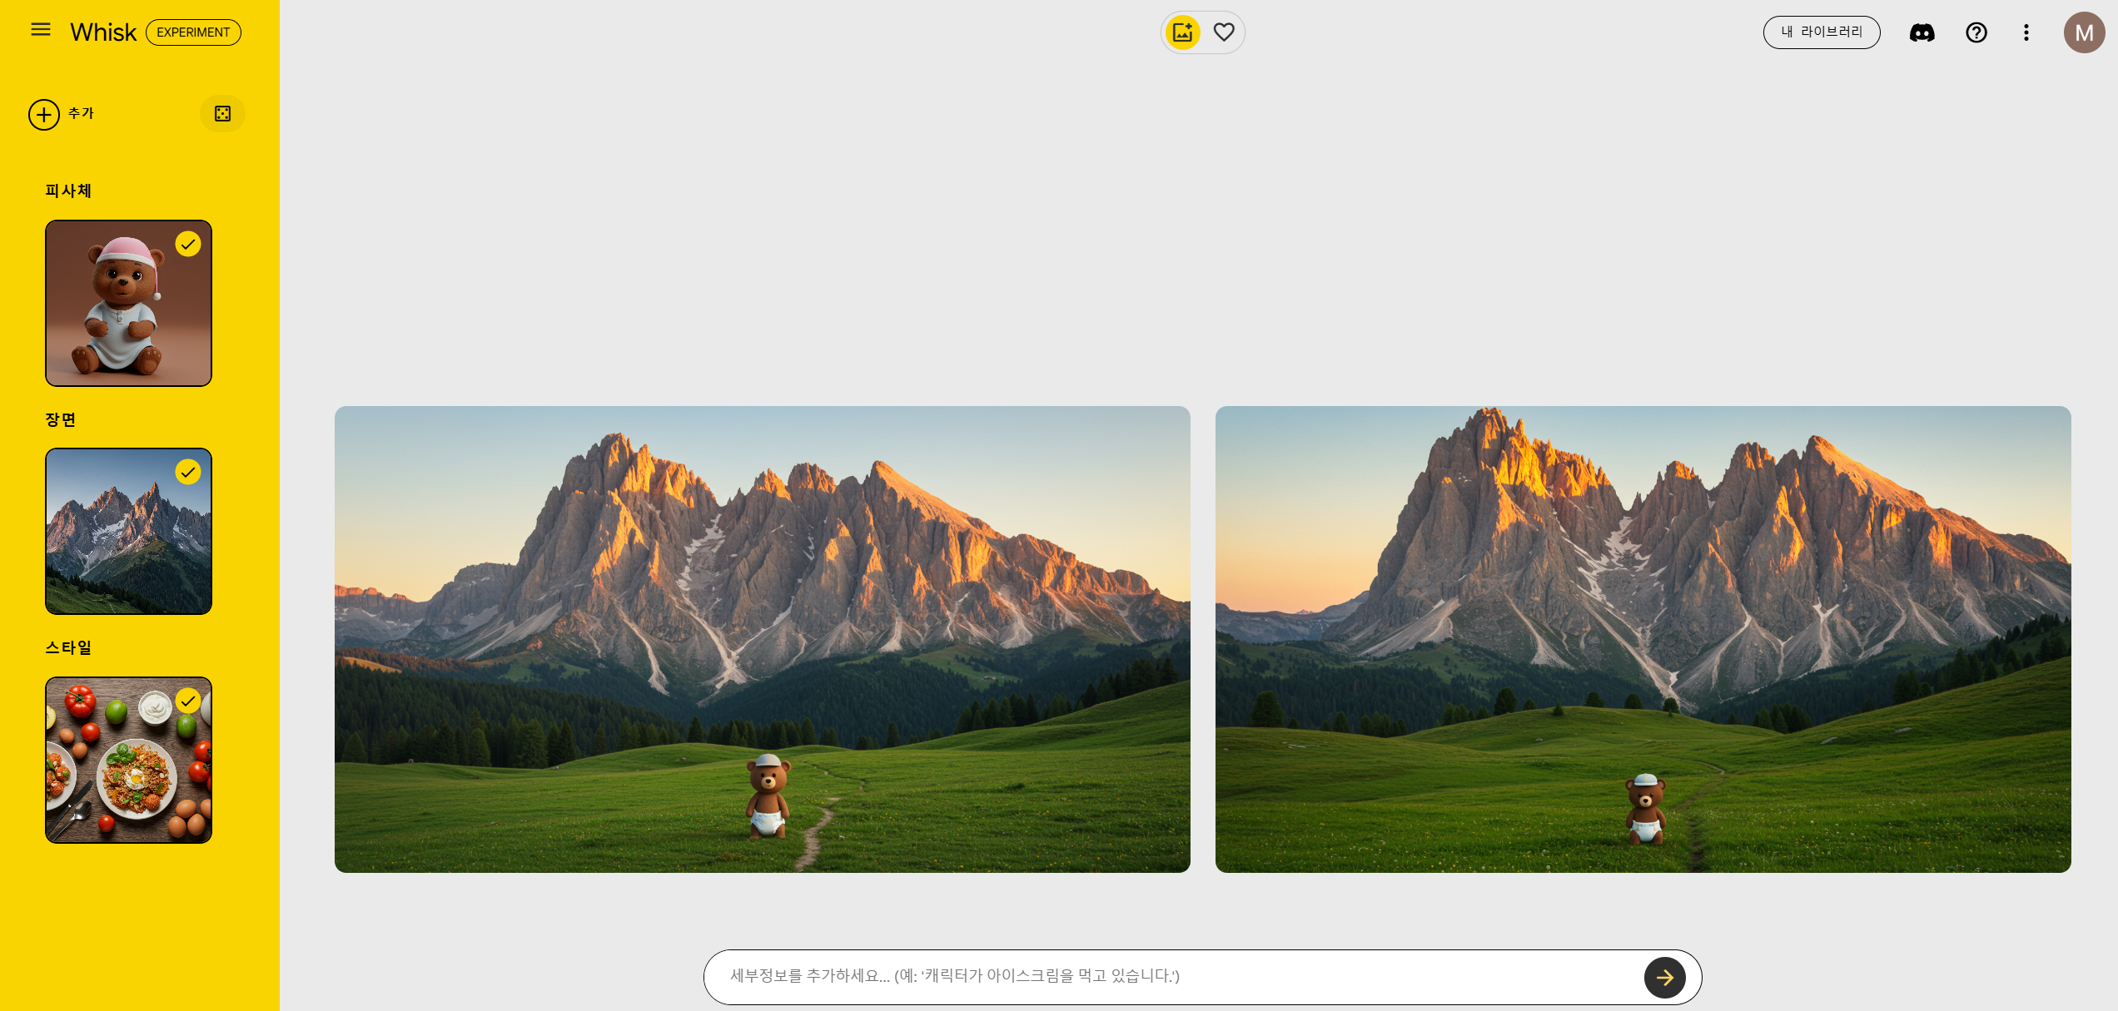Click the add (추가) plus icon
The image size is (2118, 1011).
(x=44, y=114)
